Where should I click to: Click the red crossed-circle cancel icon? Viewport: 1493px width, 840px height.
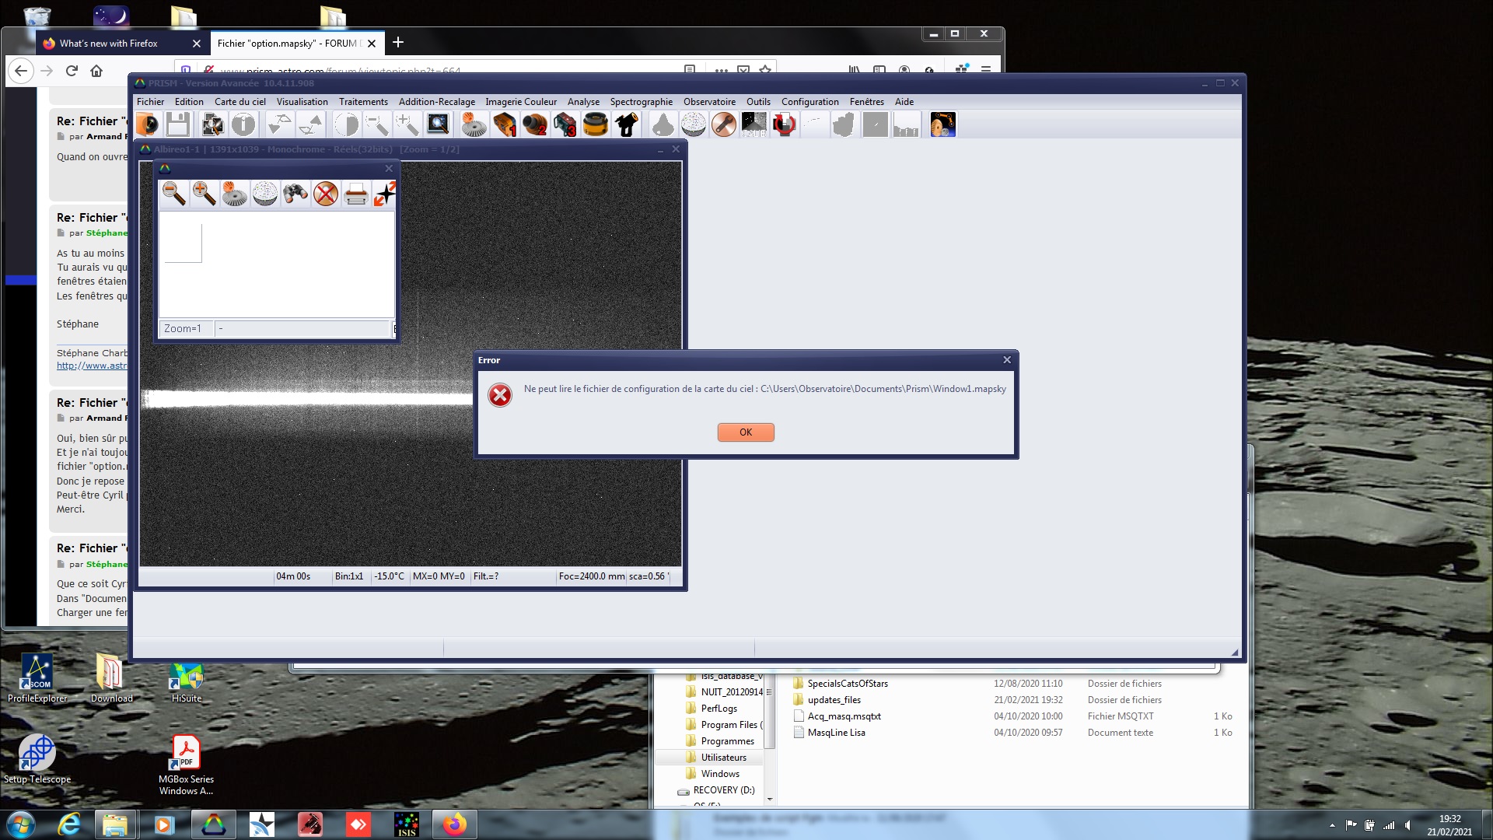[x=326, y=194]
